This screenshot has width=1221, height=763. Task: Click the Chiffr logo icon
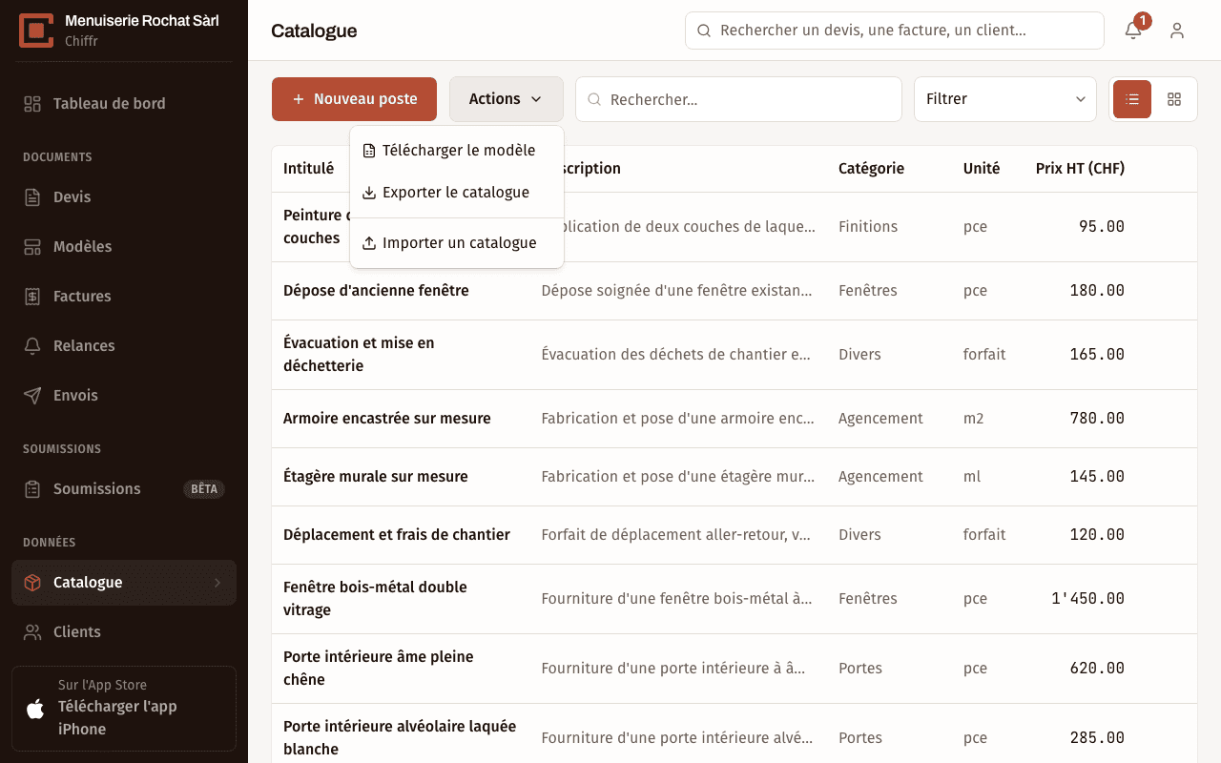36,31
